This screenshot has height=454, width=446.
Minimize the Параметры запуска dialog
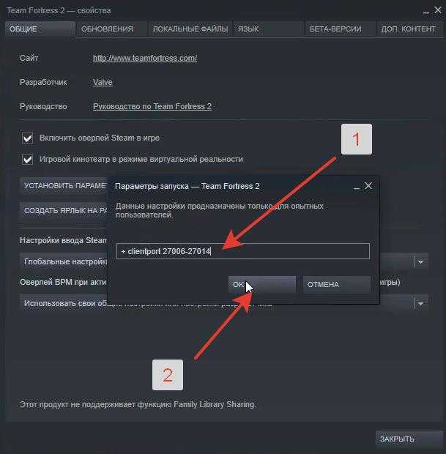click(x=356, y=187)
